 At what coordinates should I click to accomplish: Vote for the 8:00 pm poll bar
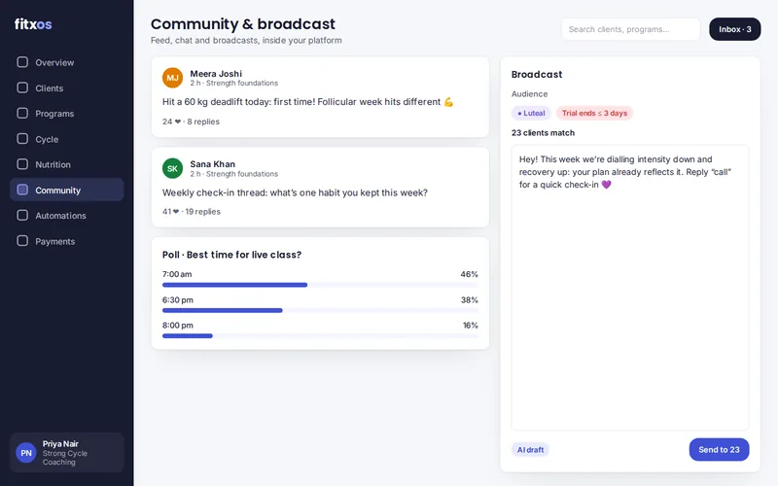(320, 336)
